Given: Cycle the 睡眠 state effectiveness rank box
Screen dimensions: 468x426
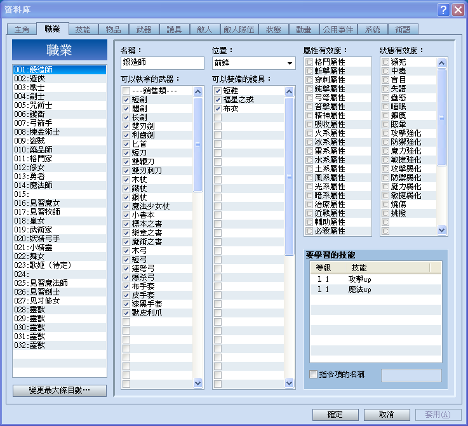Looking at the screenshot, I should [385, 107].
